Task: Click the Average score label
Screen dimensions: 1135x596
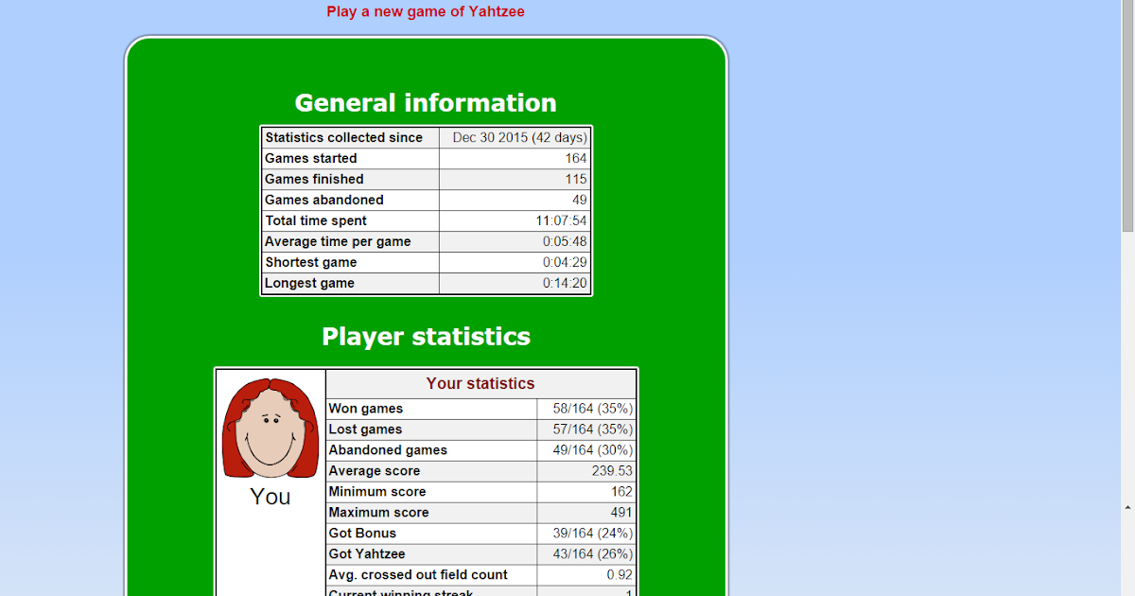Action: point(374,471)
